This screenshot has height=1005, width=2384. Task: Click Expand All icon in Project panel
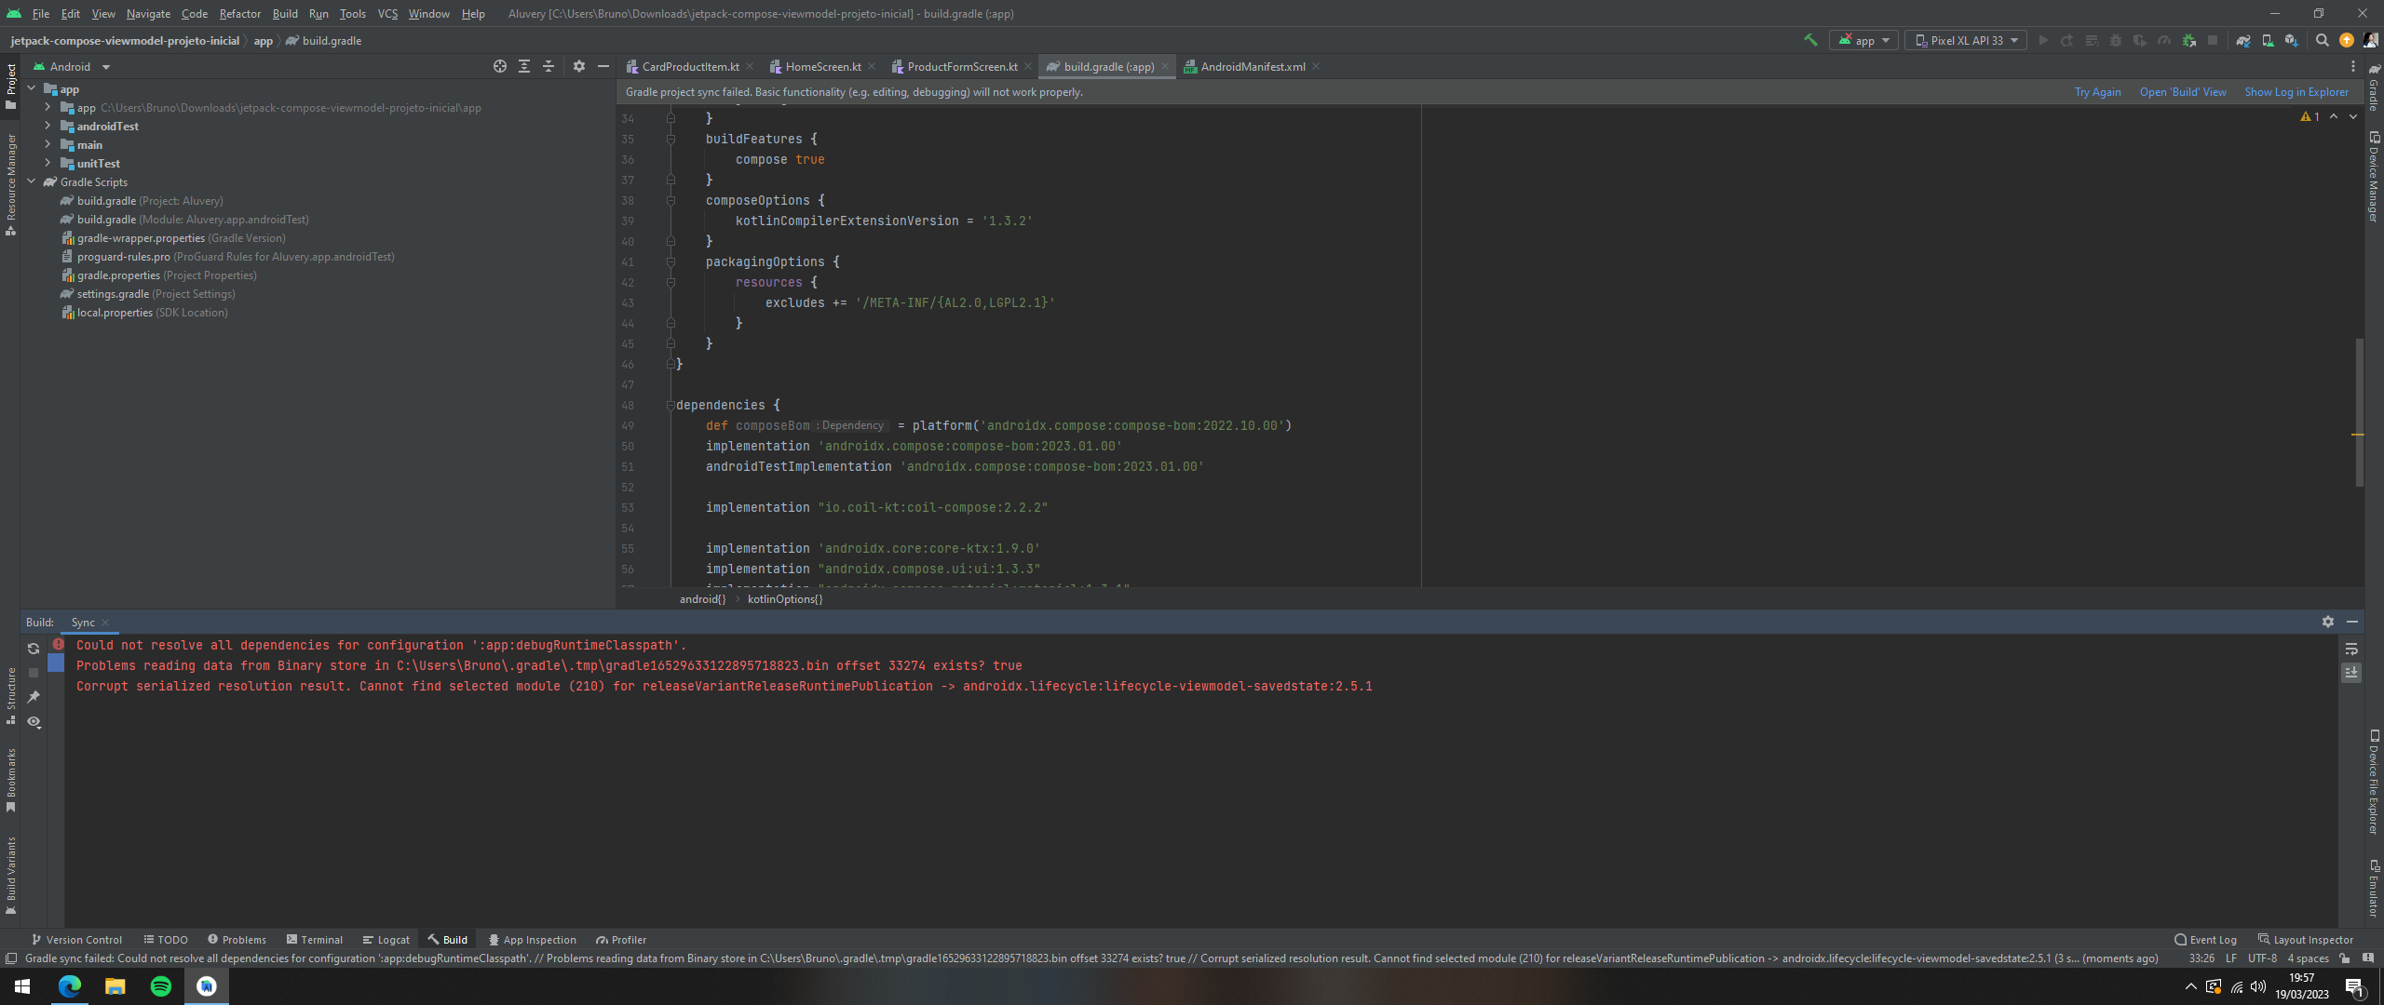coord(524,66)
